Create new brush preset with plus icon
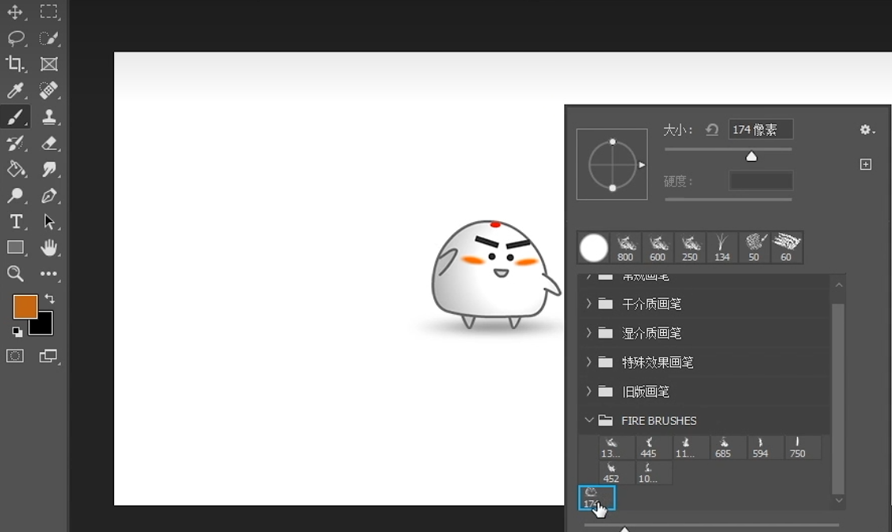Viewport: 892px width, 532px height. coord(865,165)
